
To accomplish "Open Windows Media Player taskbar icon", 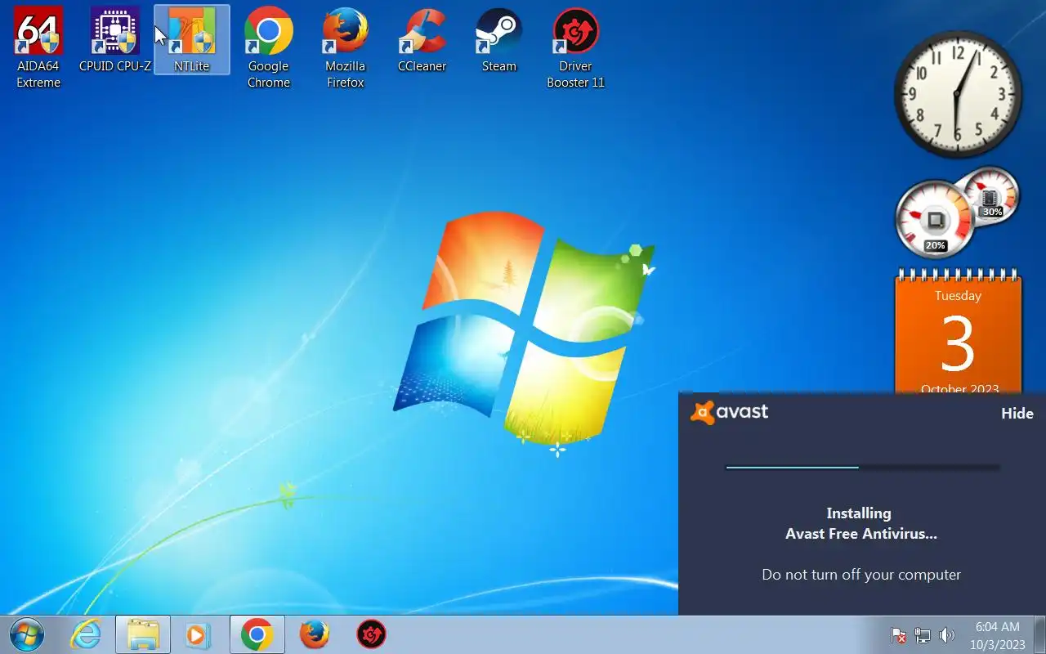I will [197, 634].
